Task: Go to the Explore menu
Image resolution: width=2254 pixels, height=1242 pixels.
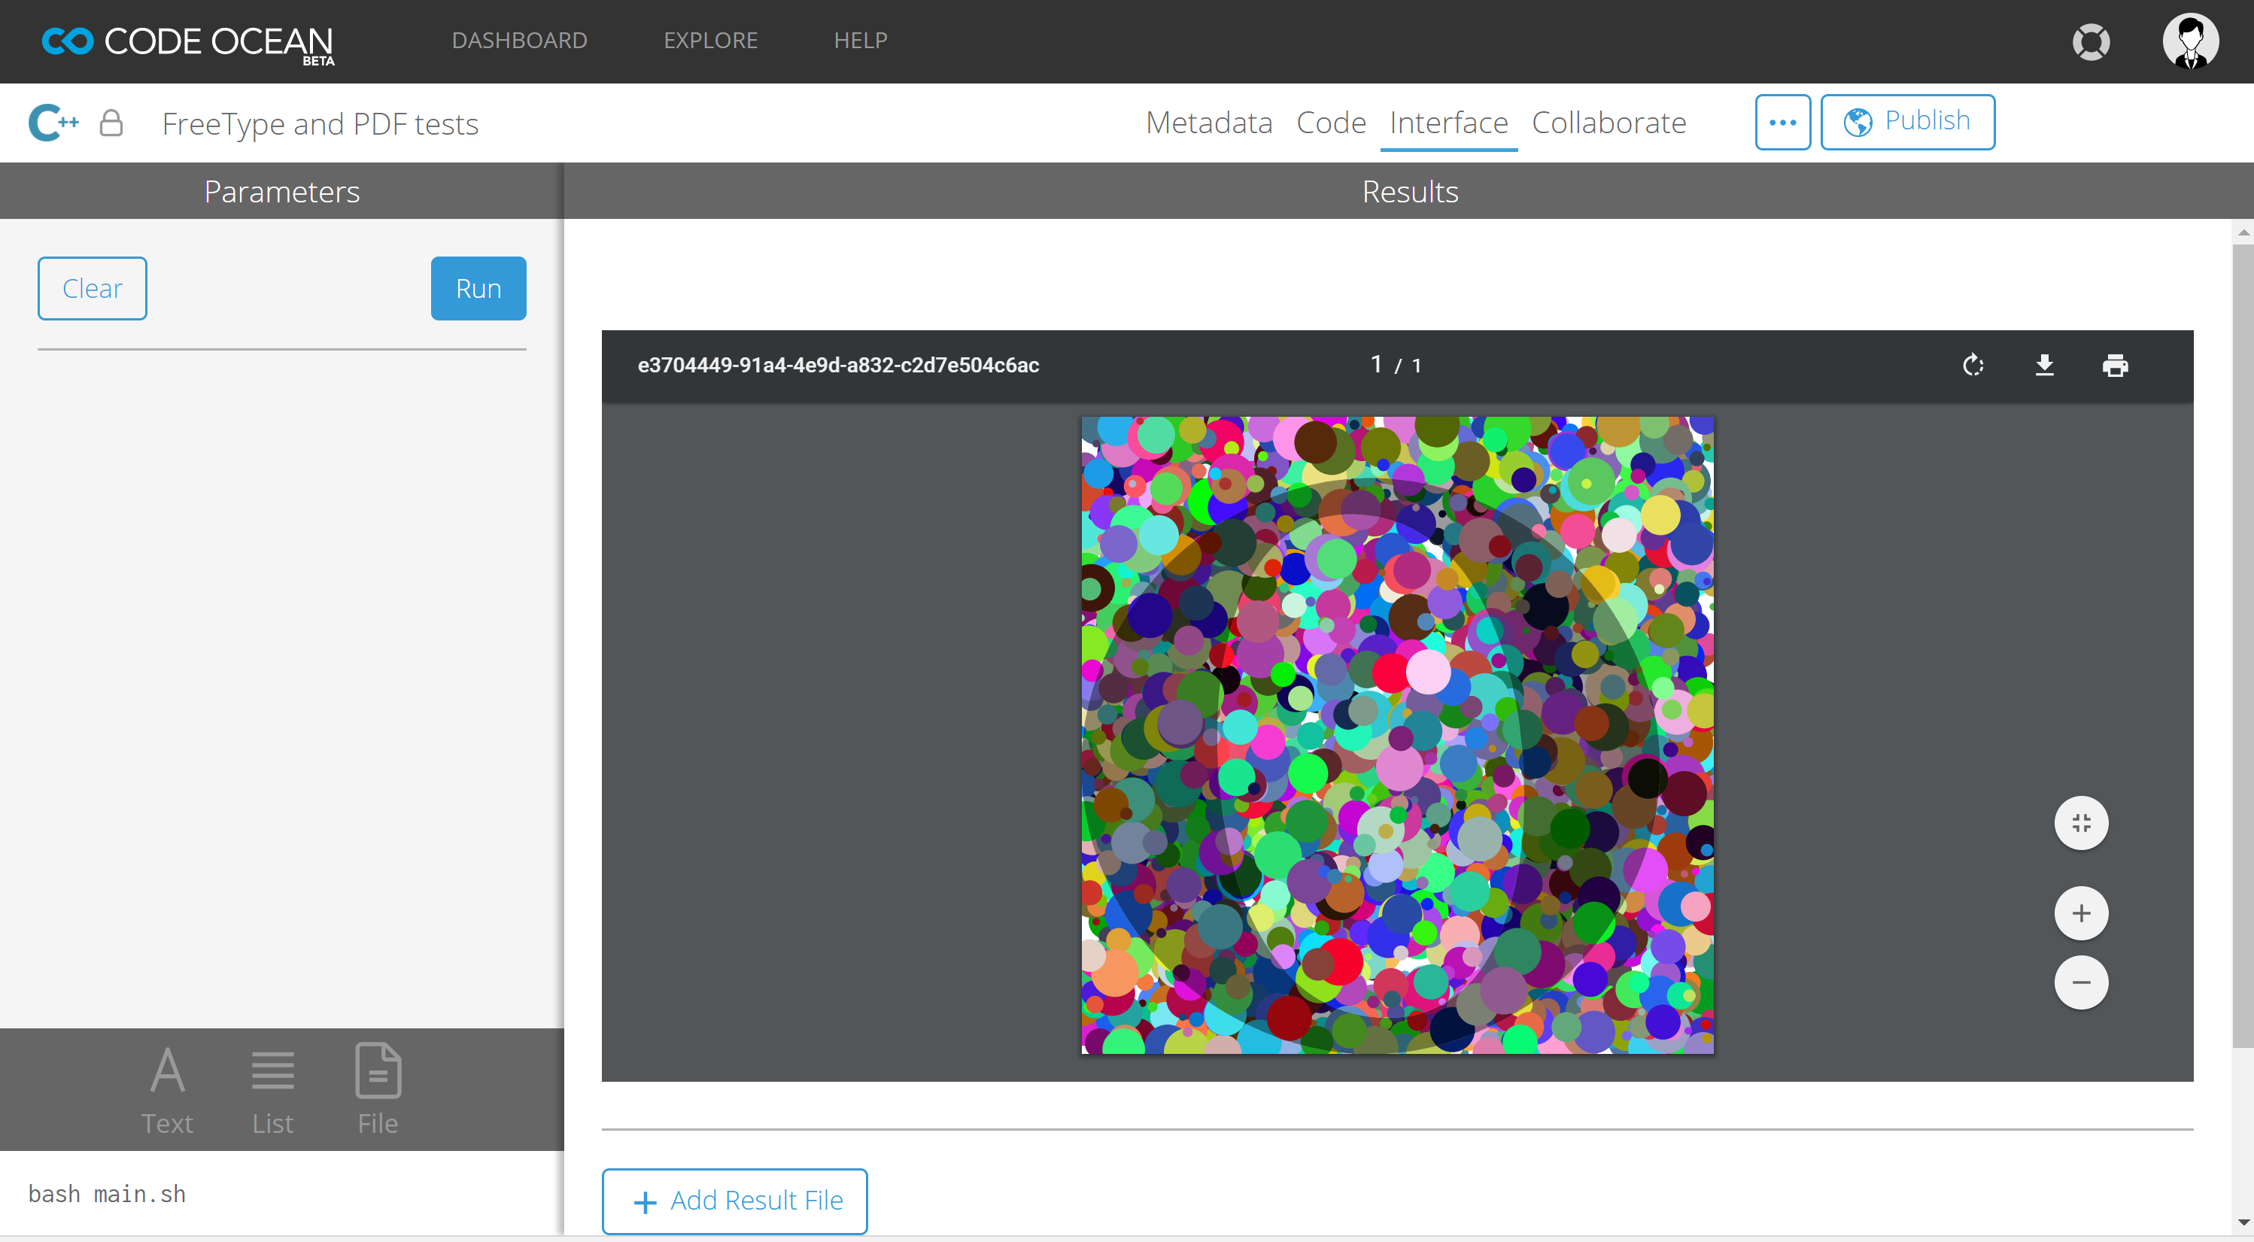Action: [x=709, y=40]
